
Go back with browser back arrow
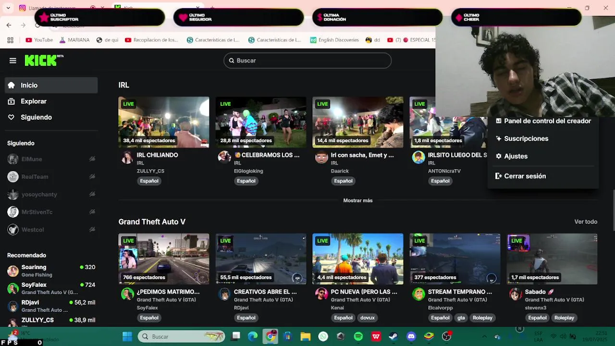9,25
